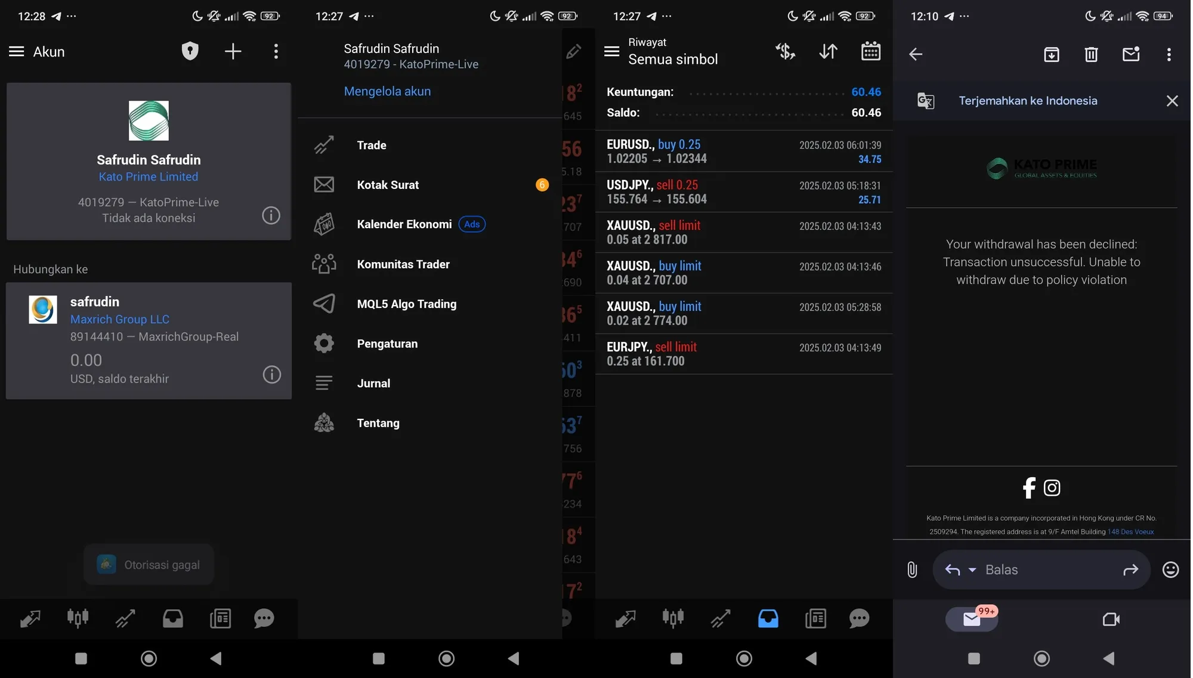This screenshot has height=678, width=1193.
Task: Select the safrudin Maxrich Group LLC account card
Action: coord(149,341)
